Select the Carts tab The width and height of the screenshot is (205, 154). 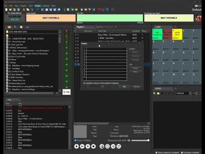click(158, 27)
